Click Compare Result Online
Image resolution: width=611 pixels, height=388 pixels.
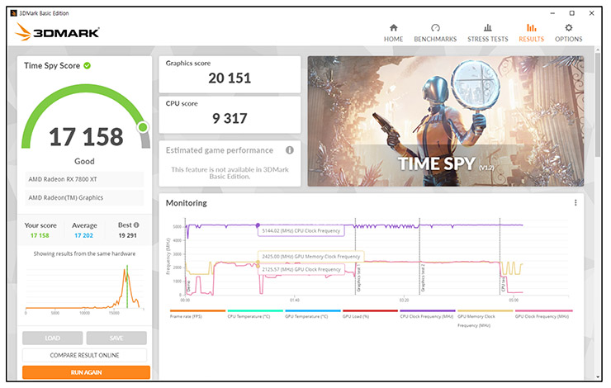85,355
